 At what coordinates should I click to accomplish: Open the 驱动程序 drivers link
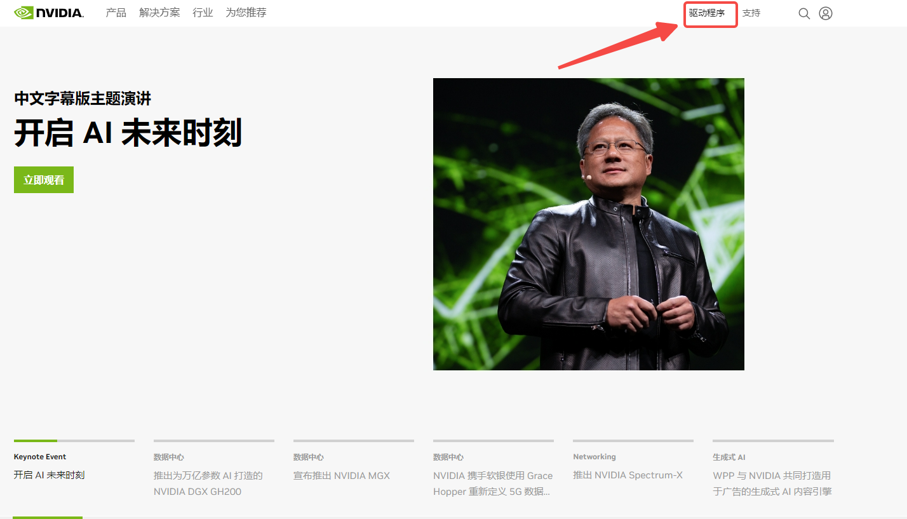pyautogui.click(x=707, y=13)
